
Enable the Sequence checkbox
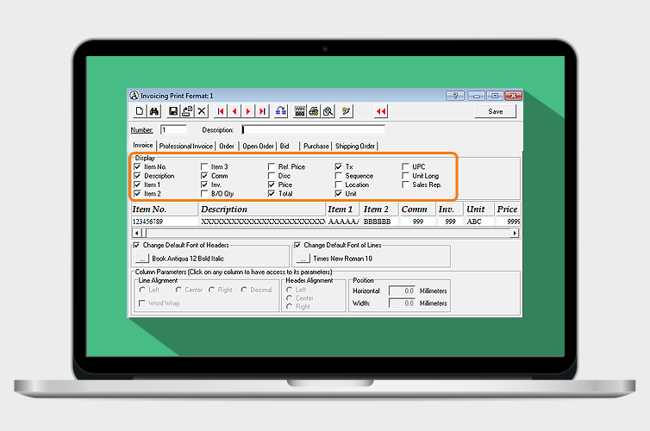pos(339,176)
